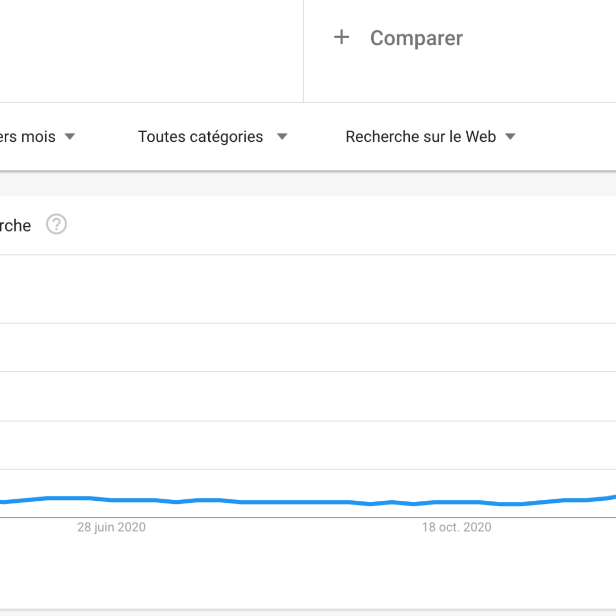Viewport: 616px width, 616px height.
Task: Click the partially visible "rche" chart heading
Action: 15,226
